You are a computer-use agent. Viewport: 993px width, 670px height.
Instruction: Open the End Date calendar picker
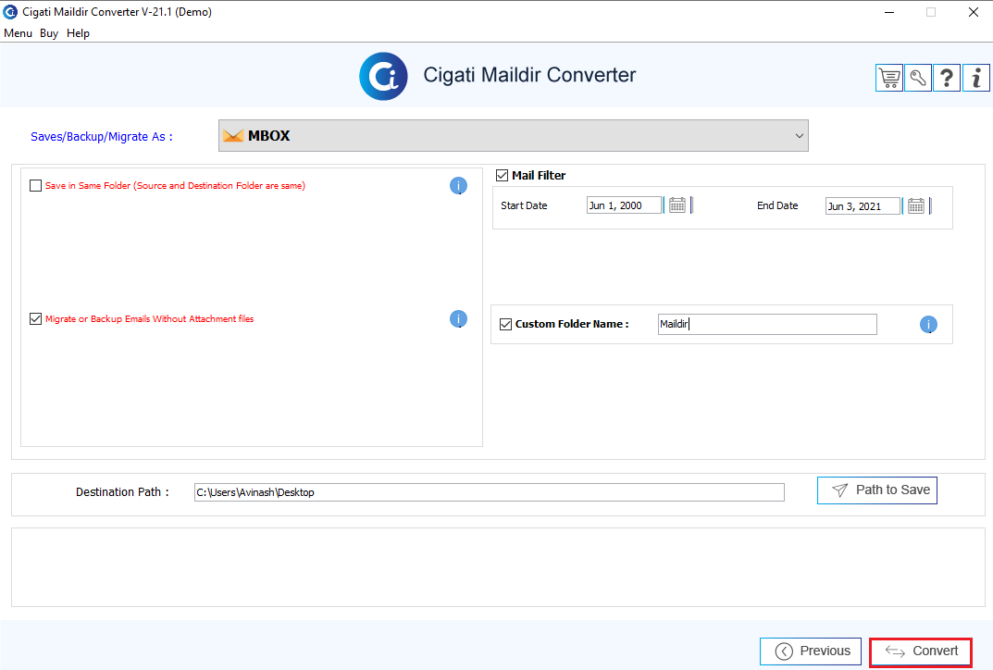pyautogui.click(x=916, y=205)
